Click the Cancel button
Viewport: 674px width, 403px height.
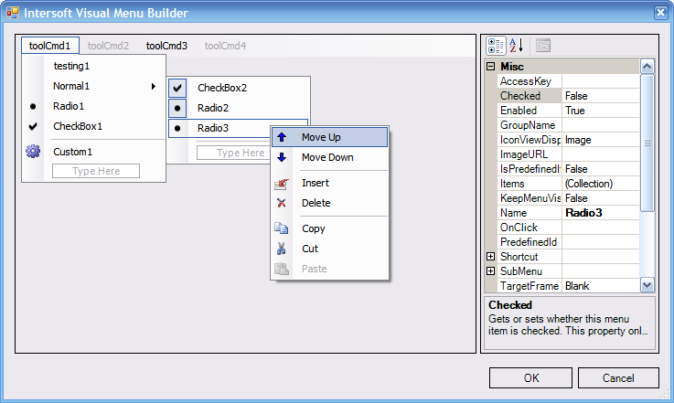[x=618, y=377]
